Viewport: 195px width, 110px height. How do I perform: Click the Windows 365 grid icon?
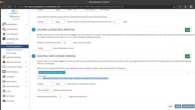4,39
